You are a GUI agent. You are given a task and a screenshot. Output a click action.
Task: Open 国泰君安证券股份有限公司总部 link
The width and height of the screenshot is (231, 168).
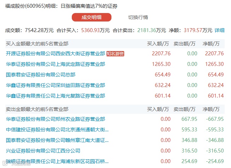point(41,75)
